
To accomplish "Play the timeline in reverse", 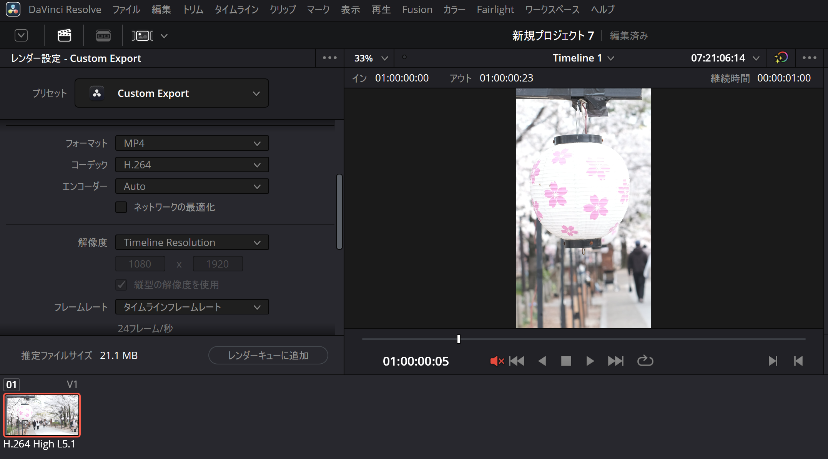I will point(542,361).
